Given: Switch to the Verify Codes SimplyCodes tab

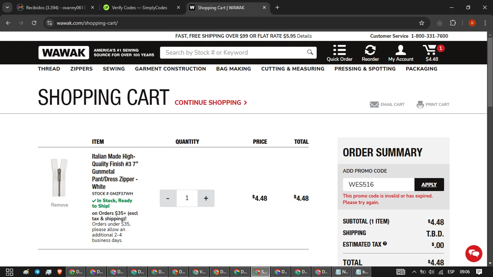Looking at the screenshot, I should (x=142, y=7).
